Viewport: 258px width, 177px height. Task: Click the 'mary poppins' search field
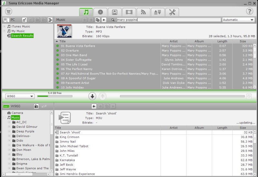tap(169, 20)
